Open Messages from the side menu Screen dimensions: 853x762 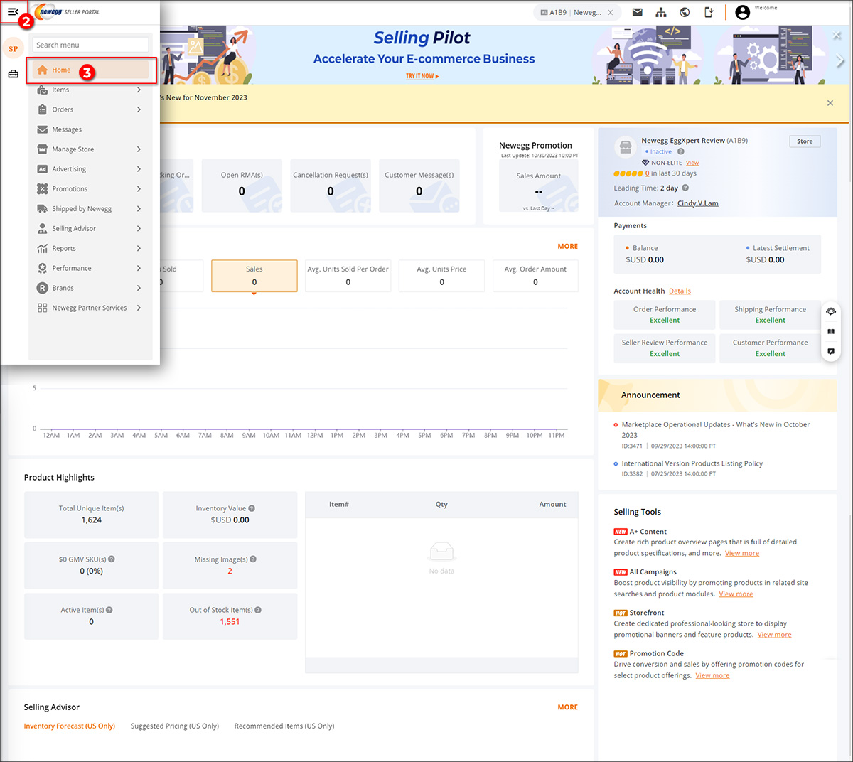[x=67, y=129]
